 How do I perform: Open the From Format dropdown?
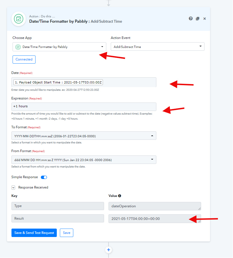pos(84,160)
